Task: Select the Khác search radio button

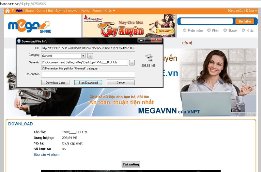Action: 243,30
